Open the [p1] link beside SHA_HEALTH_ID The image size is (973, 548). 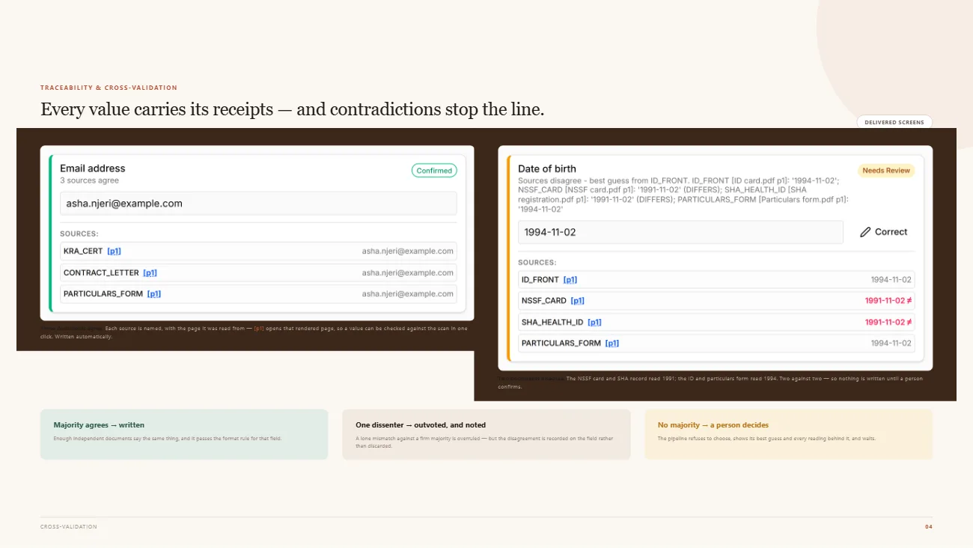point(594,322)
